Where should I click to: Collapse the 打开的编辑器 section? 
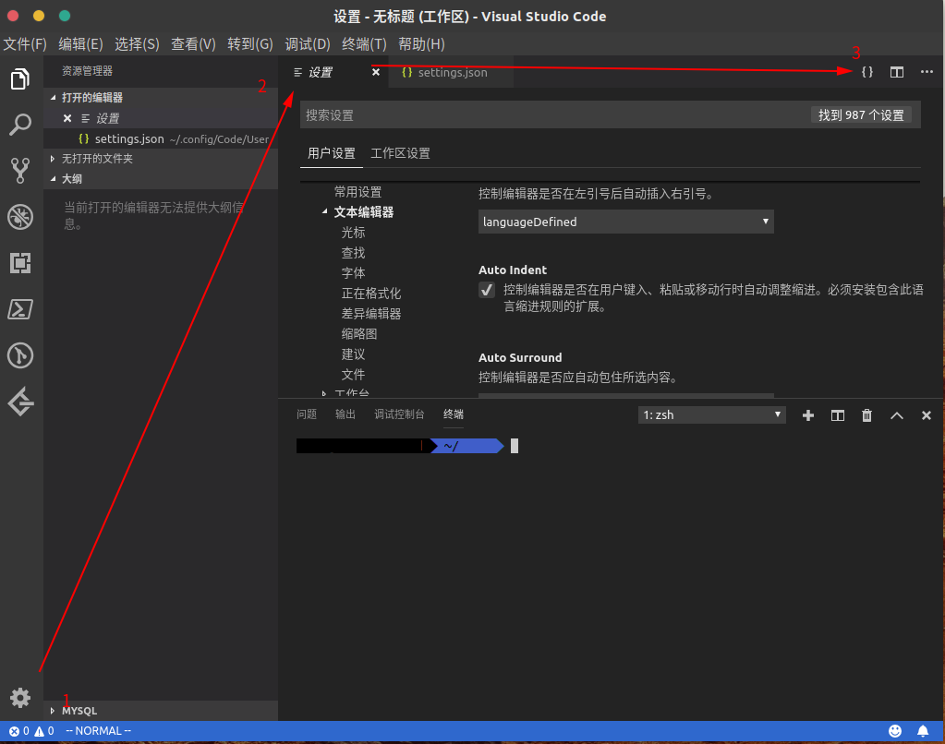[161, 98]
